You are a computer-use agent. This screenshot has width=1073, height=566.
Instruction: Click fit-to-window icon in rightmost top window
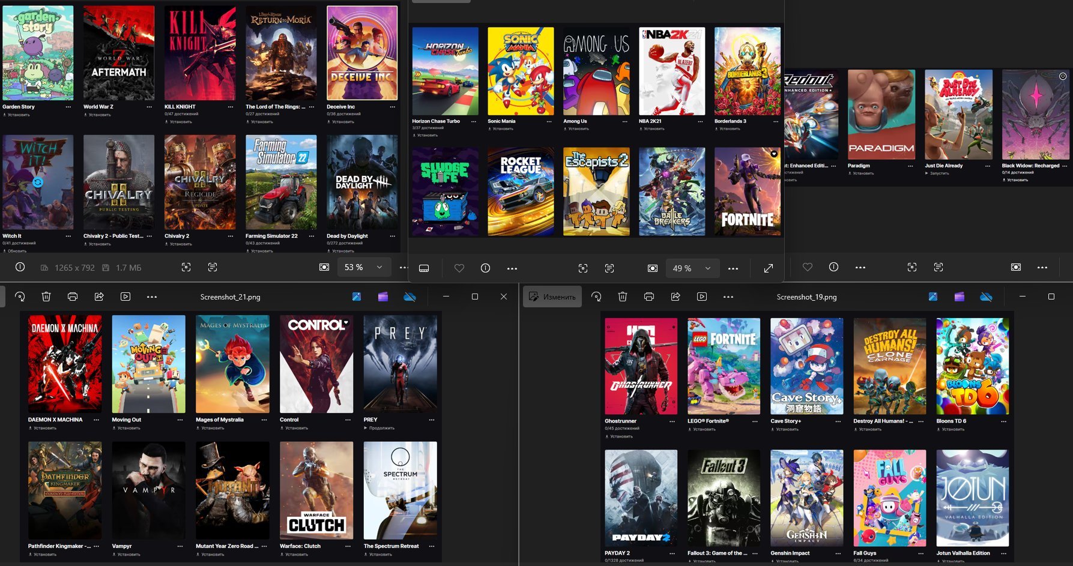point(1016,267)
